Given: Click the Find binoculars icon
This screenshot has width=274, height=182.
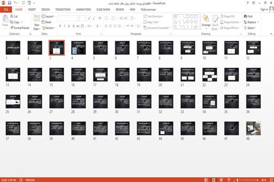Looking at the screenshot, I should click(245, 16).
